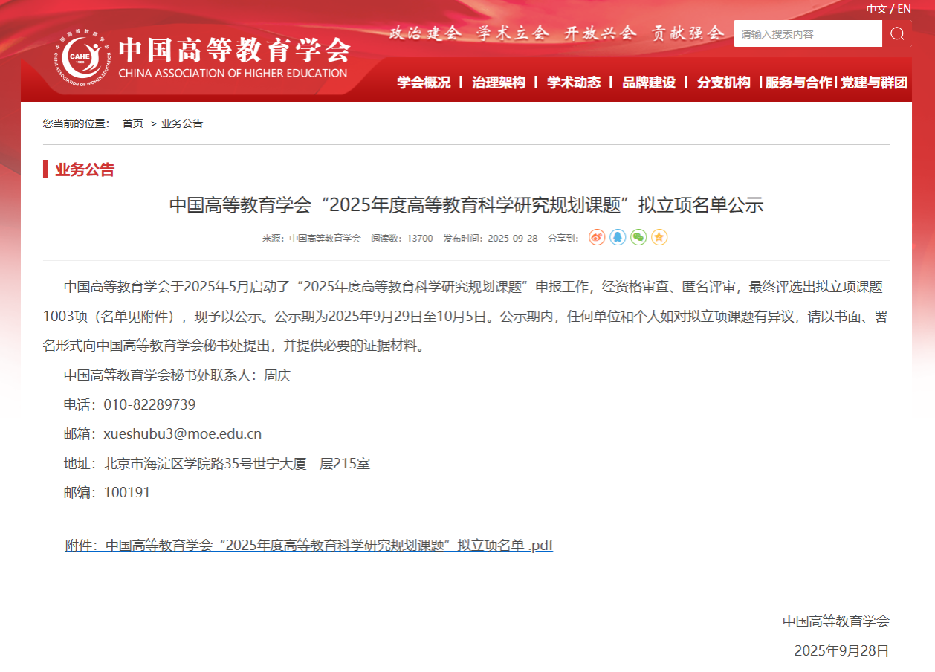Switch language to EN

click(x=905, y=9)
